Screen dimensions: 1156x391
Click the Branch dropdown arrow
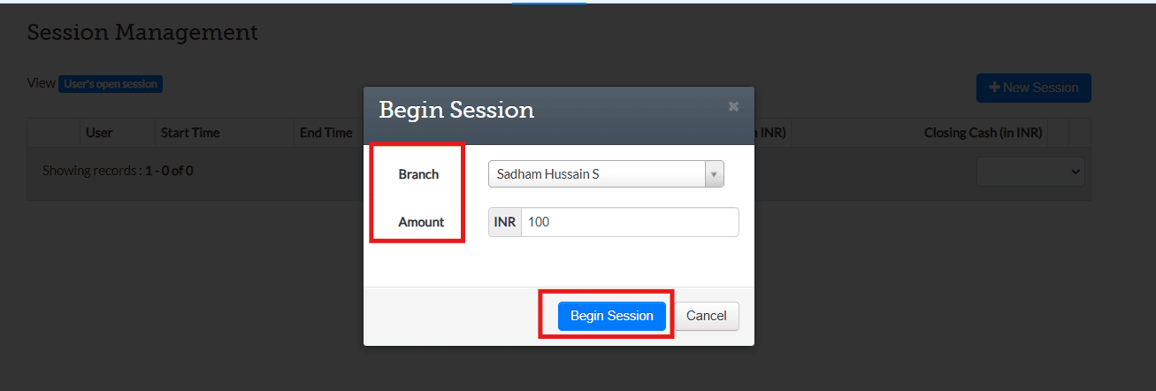point(714,174)
